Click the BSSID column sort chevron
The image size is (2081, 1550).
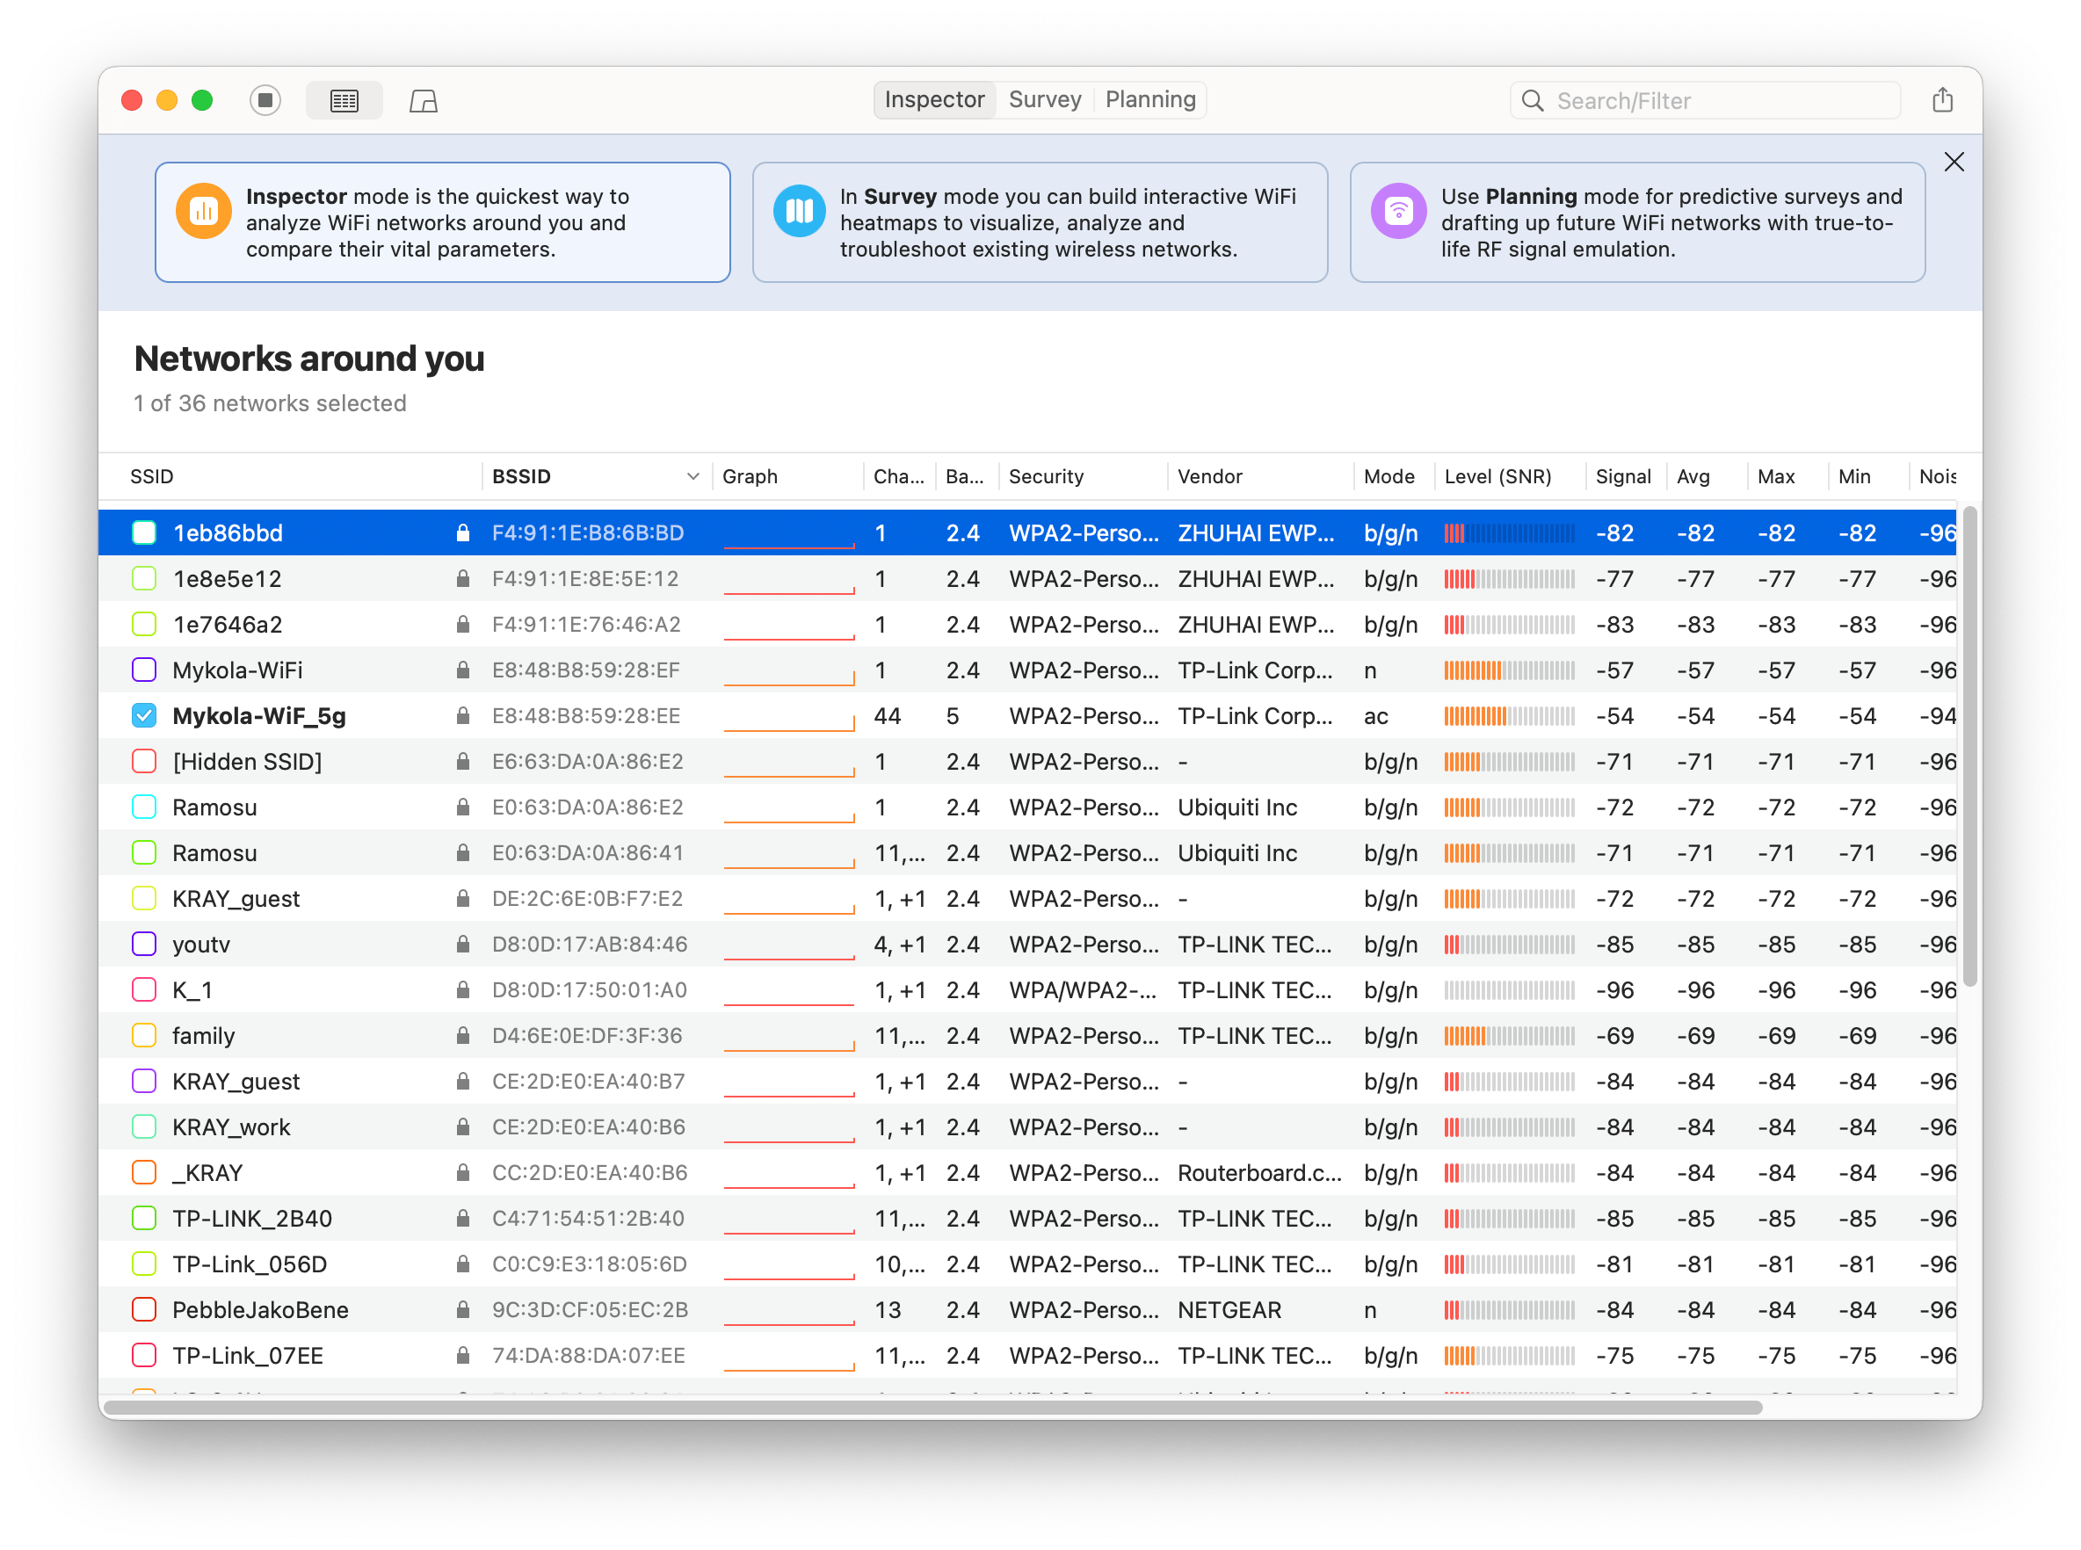(692, 476)
